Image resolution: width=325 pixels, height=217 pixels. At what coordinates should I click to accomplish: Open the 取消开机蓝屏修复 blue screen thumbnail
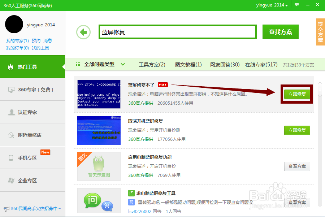99,130
